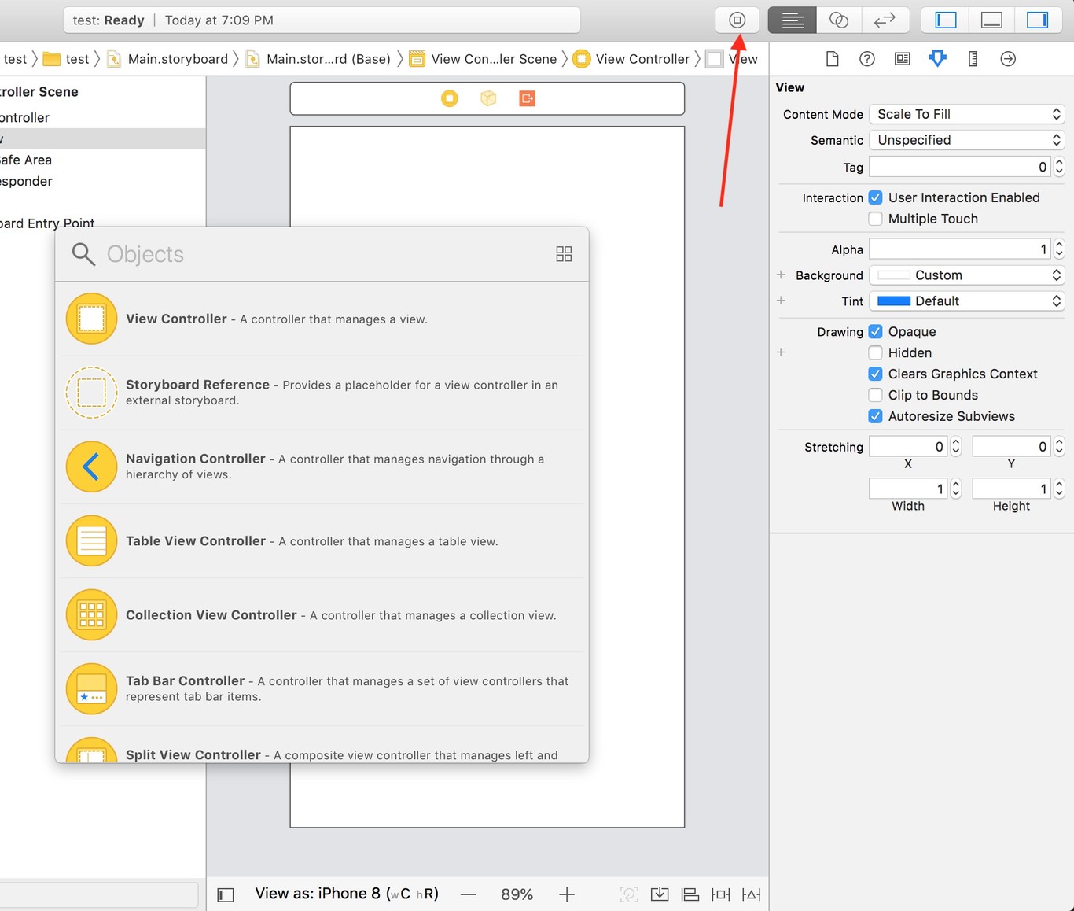
Task: Open the Connections inspector
Action: (1008, 58)
